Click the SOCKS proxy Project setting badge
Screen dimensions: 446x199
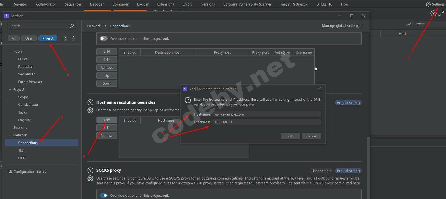tap(348, 171)
